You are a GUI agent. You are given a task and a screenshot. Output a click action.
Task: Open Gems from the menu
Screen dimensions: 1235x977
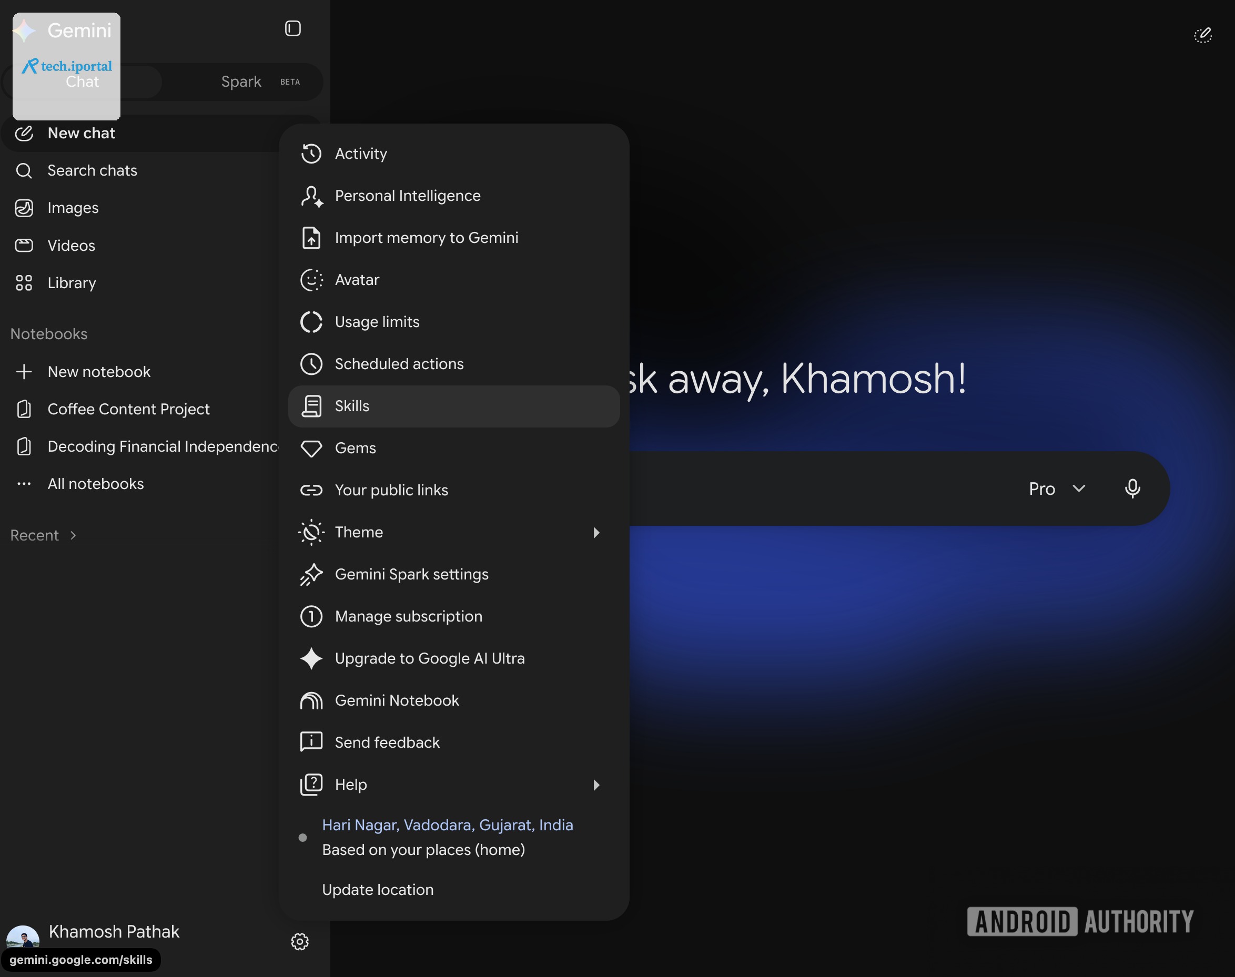tap(453, 448)
